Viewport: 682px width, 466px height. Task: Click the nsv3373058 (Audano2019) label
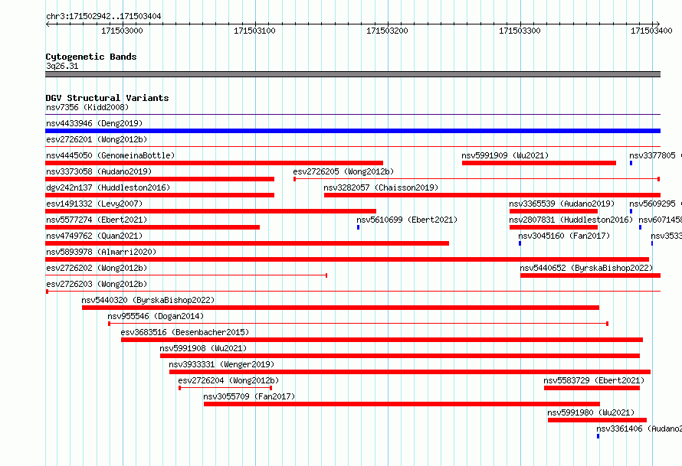[x=99, y=171]
